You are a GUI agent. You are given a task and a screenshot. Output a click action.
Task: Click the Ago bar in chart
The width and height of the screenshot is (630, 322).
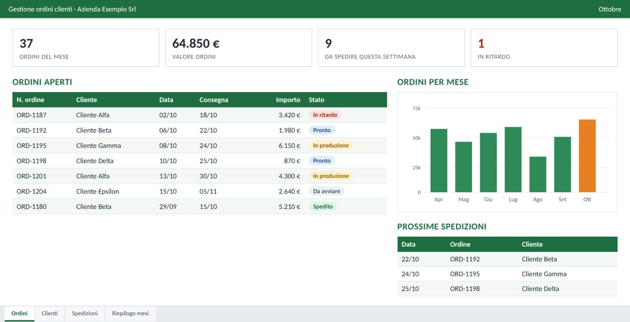tap(538, 174)
